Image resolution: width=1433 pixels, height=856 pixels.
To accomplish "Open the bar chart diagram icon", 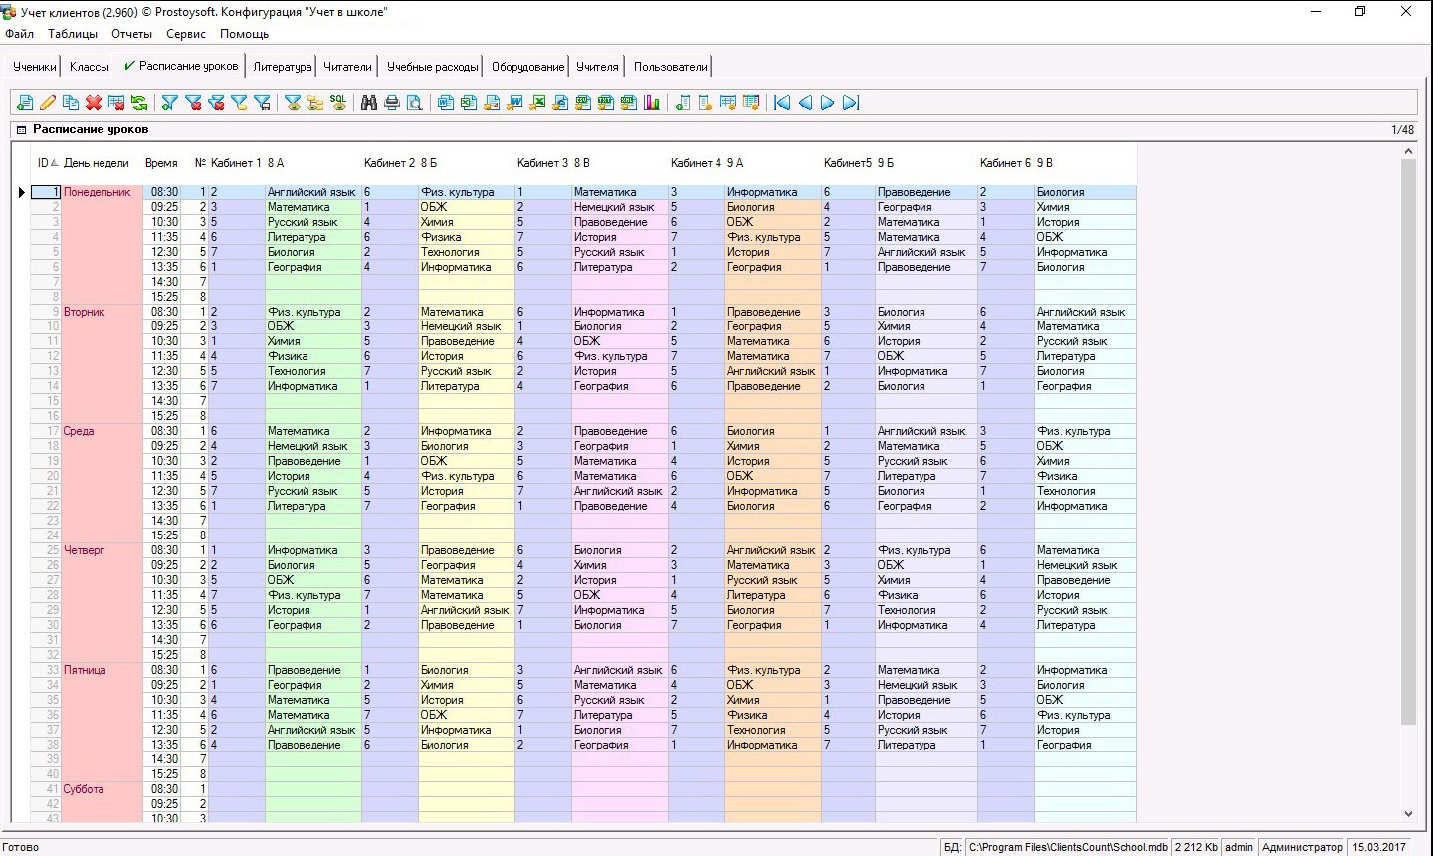I will pos(652,103).
